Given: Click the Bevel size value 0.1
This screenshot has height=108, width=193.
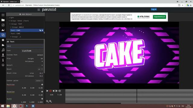Looking at the screenshot, I should 41,73.
